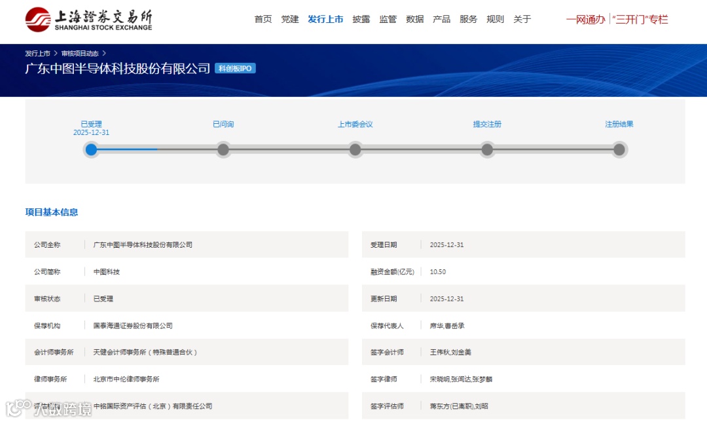Click the 上市委会议 stage label

(355, 124)
